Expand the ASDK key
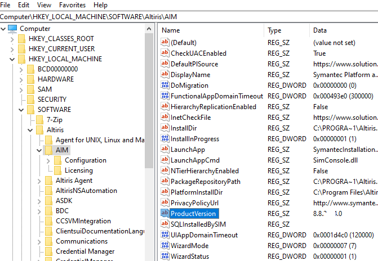 pyautogui.click(x=39, y=201)
